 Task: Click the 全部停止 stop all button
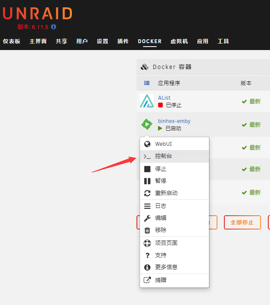coord(242,222)
